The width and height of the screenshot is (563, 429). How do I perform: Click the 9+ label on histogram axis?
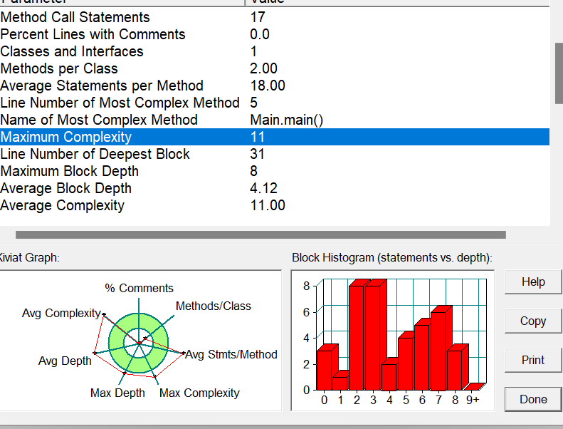473,400
